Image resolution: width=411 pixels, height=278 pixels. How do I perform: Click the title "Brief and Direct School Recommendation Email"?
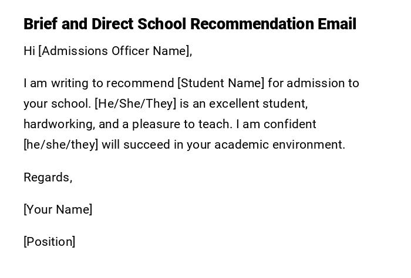tap(190, 24)
